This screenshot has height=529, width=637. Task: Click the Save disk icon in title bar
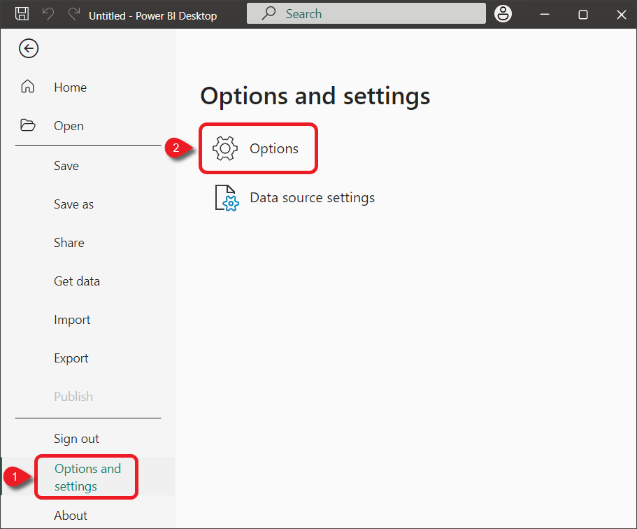tap(22, 14)
